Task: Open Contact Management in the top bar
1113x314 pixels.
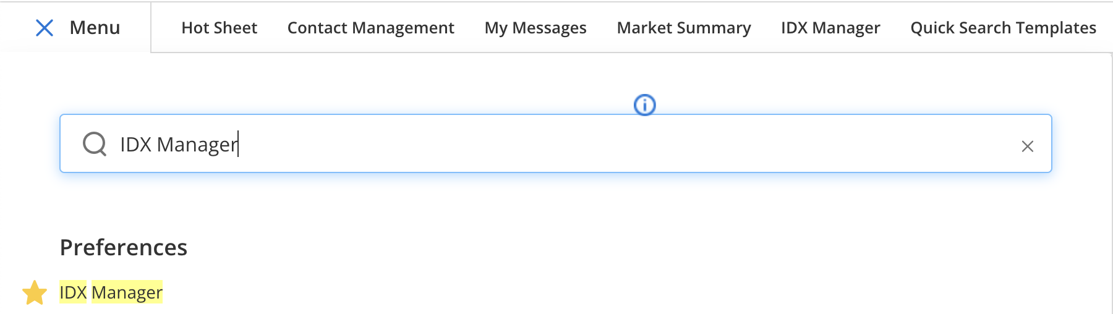Action: coord(371,28)
